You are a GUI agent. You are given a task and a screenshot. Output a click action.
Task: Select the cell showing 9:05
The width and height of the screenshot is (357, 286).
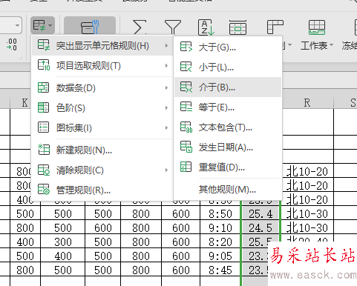220,256
